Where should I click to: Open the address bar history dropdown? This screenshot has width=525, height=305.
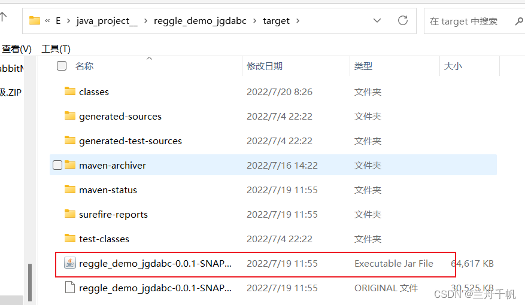point(377,21)
